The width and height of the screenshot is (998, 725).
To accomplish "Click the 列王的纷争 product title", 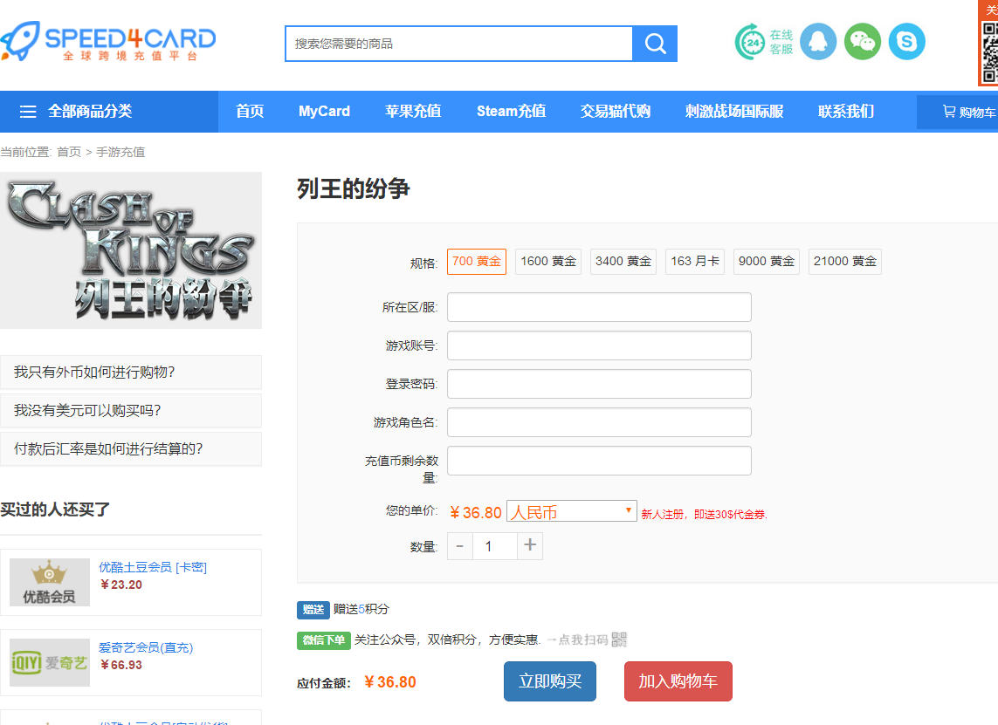I will tap(354, 188).
